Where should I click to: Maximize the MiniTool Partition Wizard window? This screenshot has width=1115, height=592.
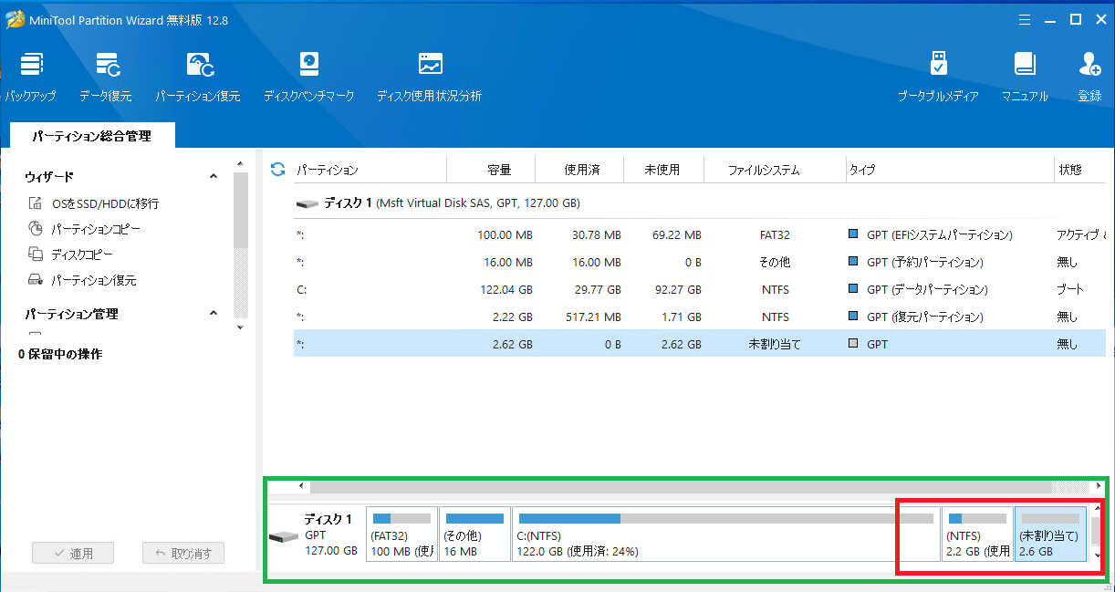tap(1076, 19)
